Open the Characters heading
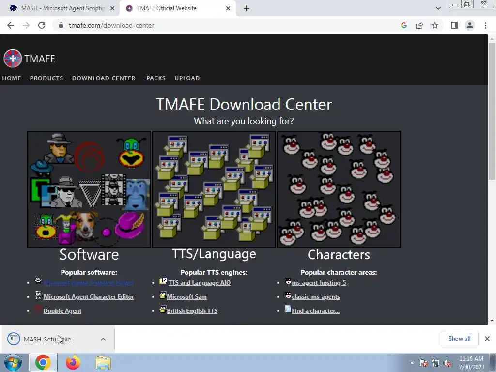The image size is (496, 372). click(339, 255)
